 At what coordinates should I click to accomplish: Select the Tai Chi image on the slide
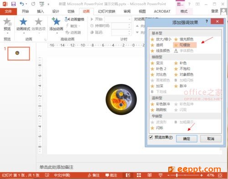click(x=121, y=99)
